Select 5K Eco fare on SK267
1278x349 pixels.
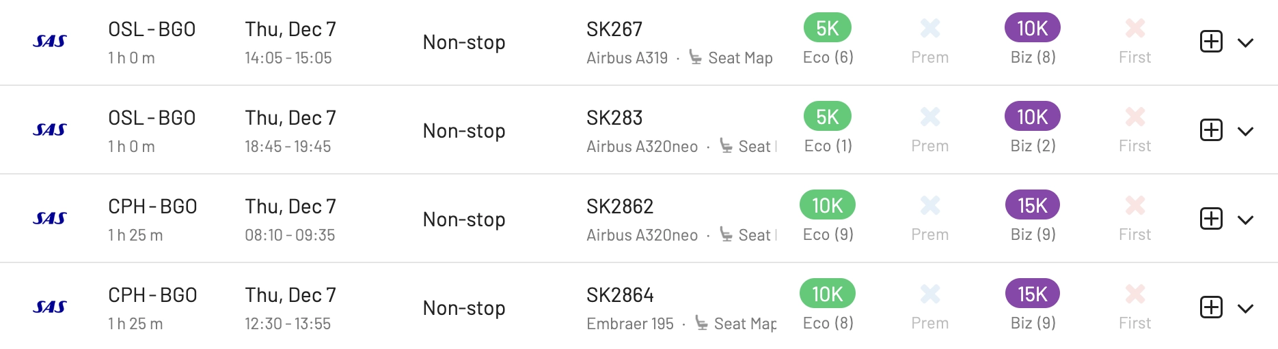tap(828, 28)
